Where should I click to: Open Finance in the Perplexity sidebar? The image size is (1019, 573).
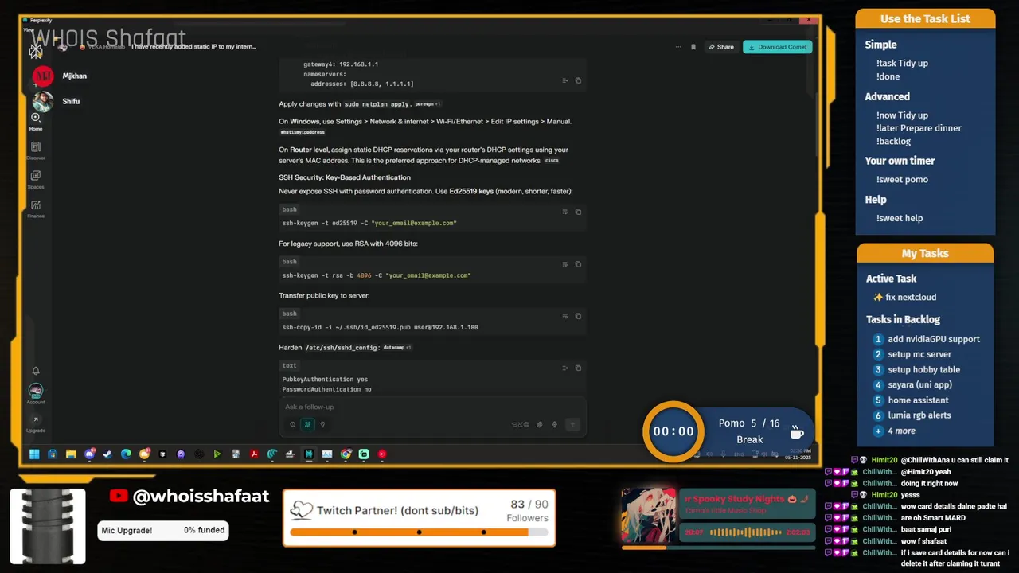pyautogui.click(x=36, y=209)
